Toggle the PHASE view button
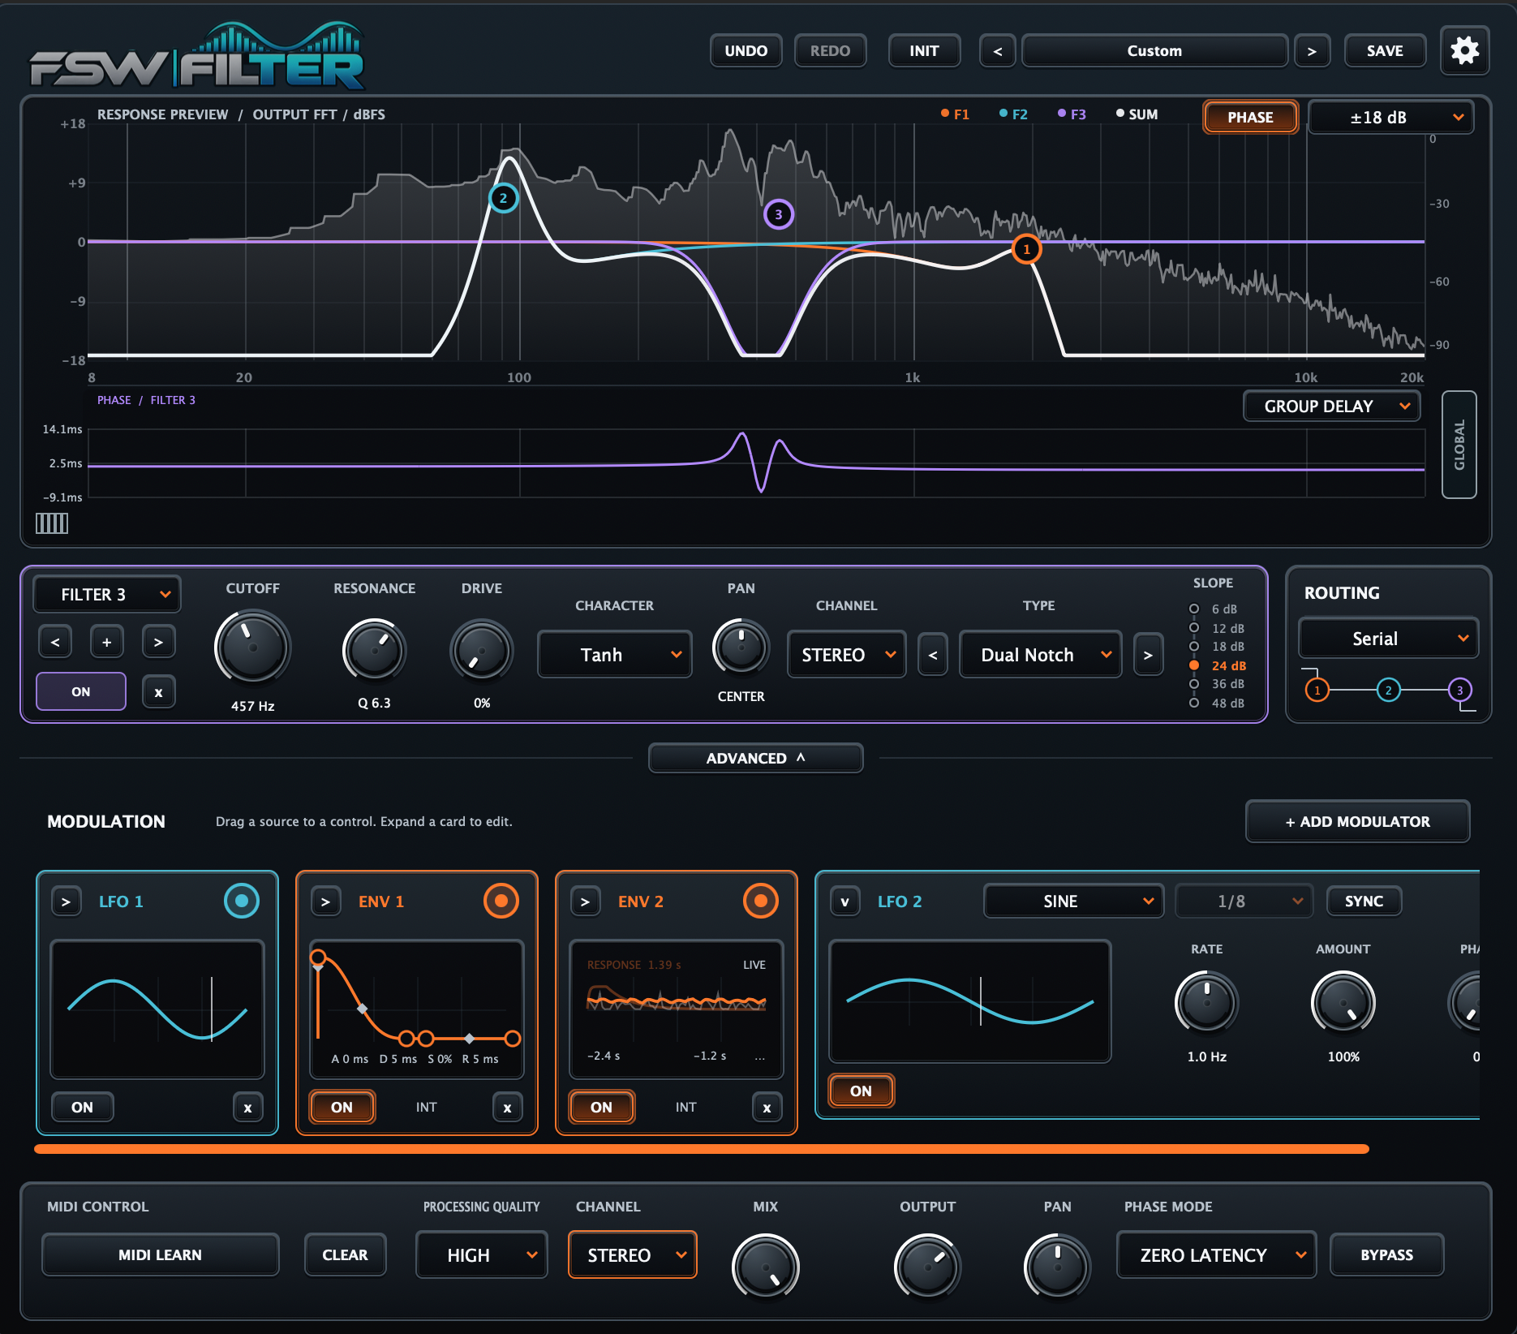This screenshot has height=1334, width=1517. click(x=1250, y=117)
